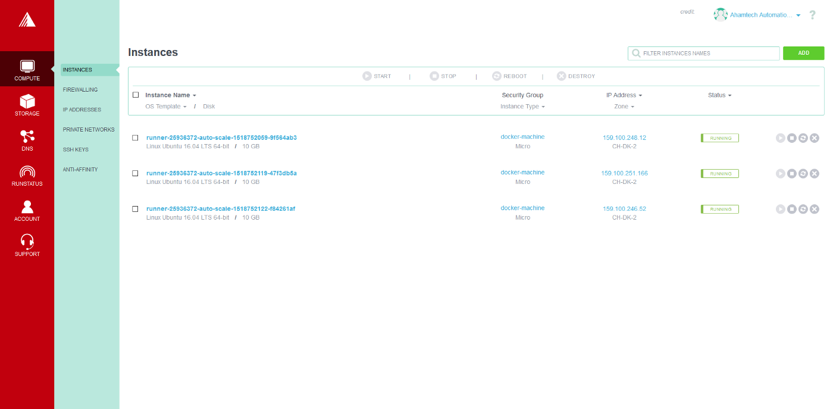Screen dimensions: 833x409
Task: Open the Account section icon
Action: pos(27,208)
